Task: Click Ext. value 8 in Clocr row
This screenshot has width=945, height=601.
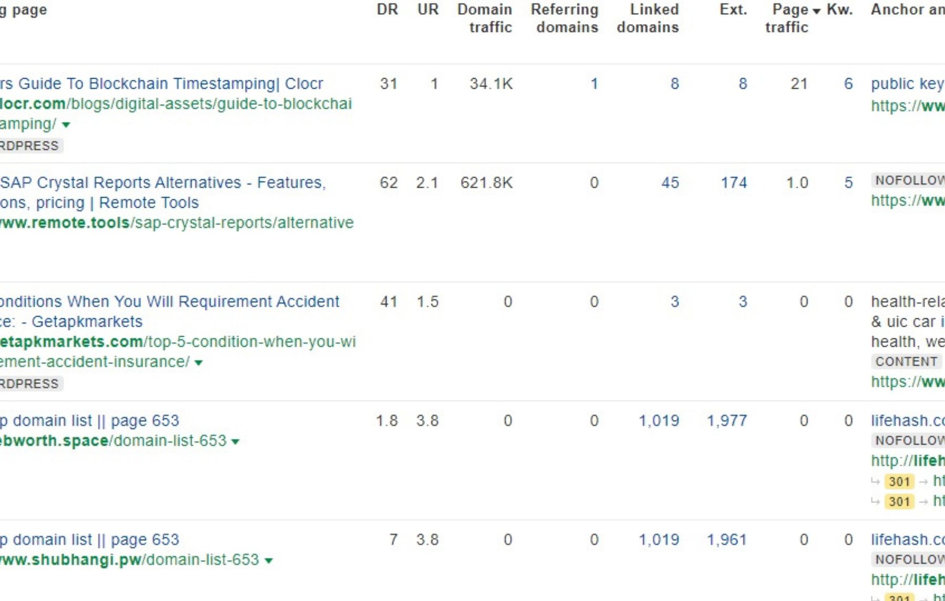Action: [x=743, y=84]
